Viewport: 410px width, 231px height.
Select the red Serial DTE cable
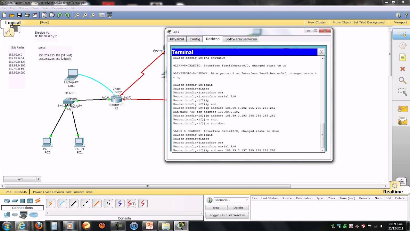pos(143,203)
